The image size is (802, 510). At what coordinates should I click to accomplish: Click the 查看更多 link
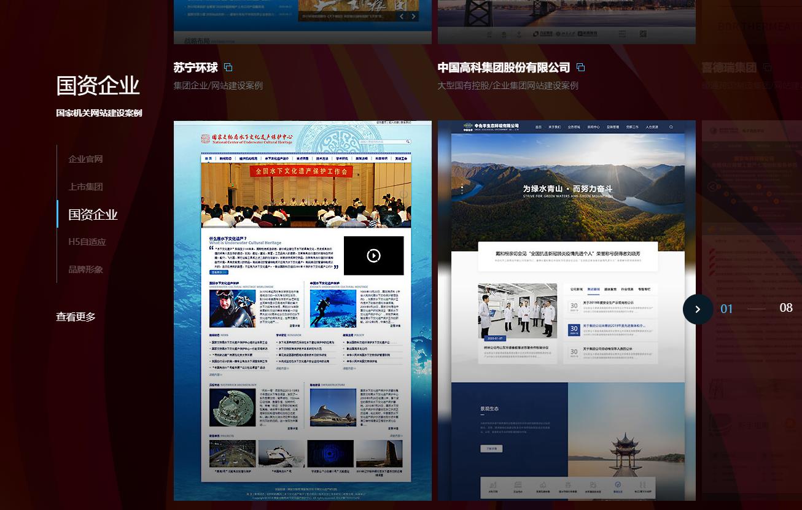76,317
